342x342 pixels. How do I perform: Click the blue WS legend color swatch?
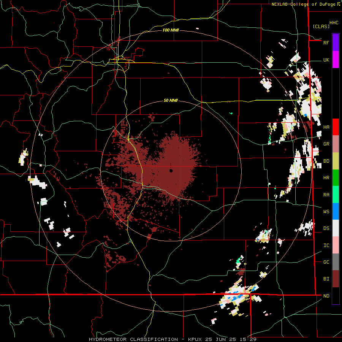coord(336,211)
